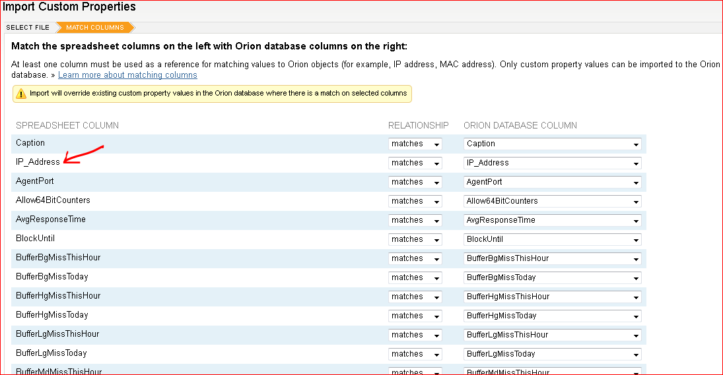The width and height of the screenshot is (723, 375).
Task: Click the BufferLgMissThisHour spreadsheet column label
Action: [57, 333]
